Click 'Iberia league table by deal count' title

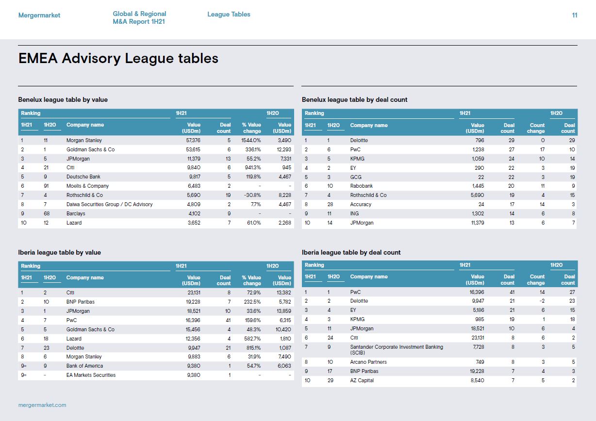coord(351,252)
